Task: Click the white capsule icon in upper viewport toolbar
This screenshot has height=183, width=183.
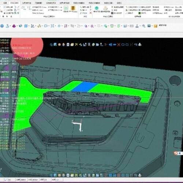Action: coord(68,45)
